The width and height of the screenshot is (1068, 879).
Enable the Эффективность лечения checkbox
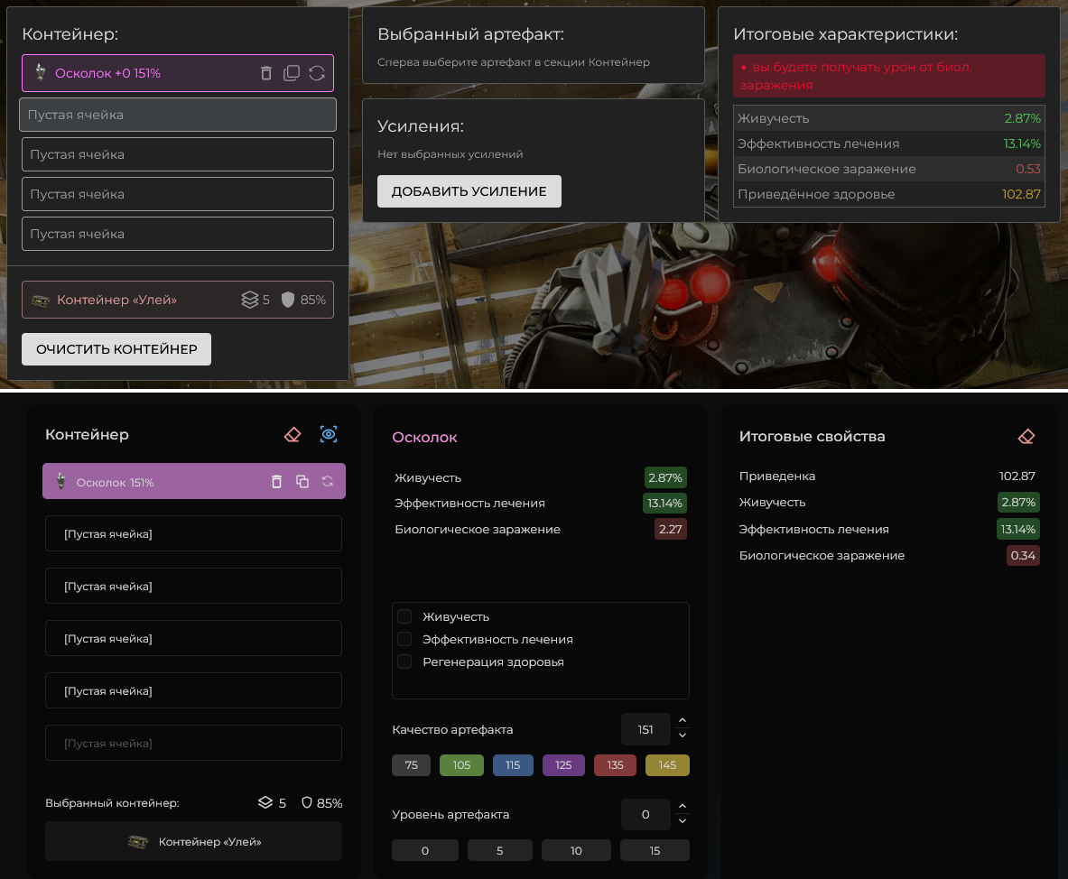[x=404, y=639]
